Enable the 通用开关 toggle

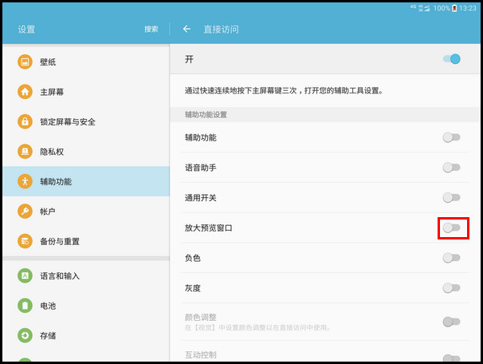click(x=452, y=197)
